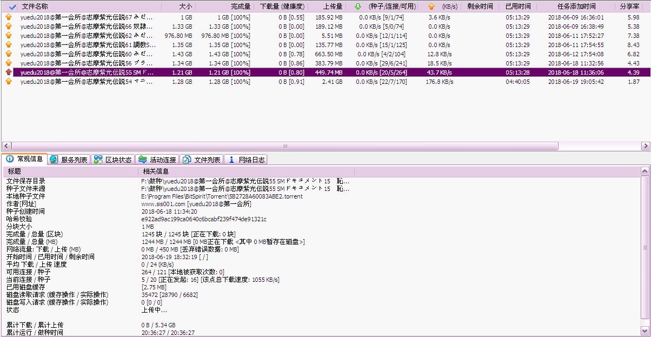Click the blocks icon on the 区块状态 tab
This screenshot has height=337, width=651.
[x=98, y=160]
